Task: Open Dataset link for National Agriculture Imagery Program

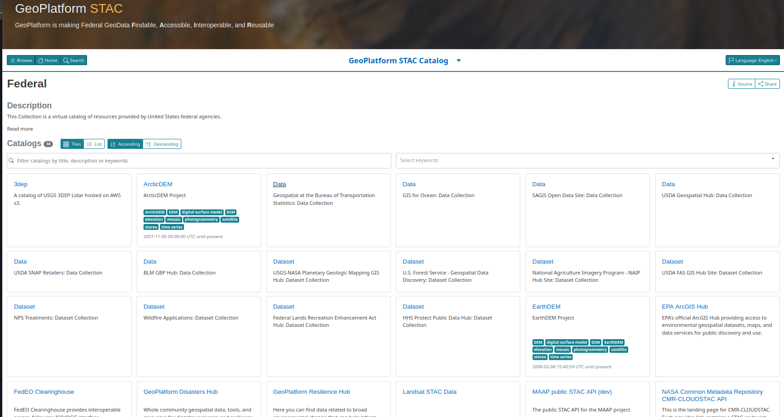Action: pos(543,262)
